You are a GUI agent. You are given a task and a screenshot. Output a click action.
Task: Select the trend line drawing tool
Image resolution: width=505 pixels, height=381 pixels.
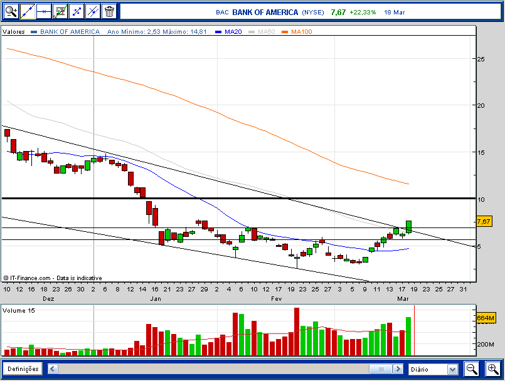click(x=28, y=11)
